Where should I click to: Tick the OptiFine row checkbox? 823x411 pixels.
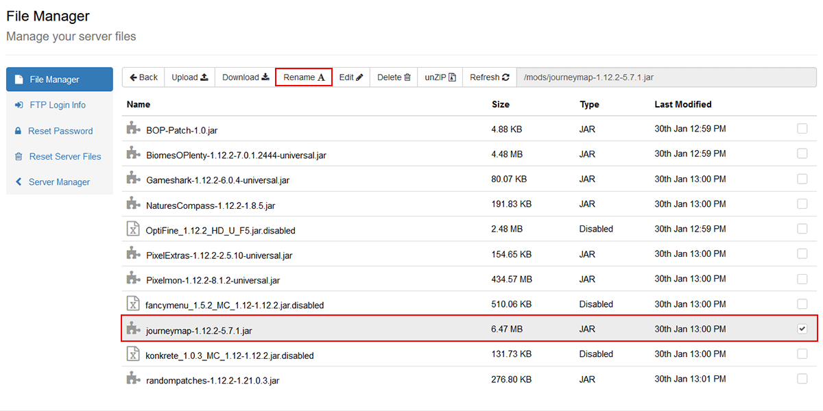click(x=802, y=229)
